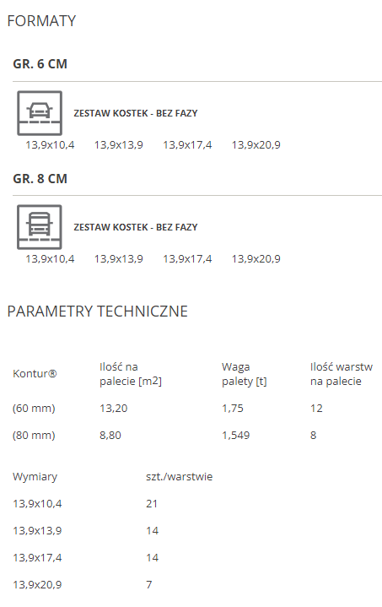Click the GR. 6 CM heading
The height and width of the screenshot is (607, 382).
pos(40,64)
